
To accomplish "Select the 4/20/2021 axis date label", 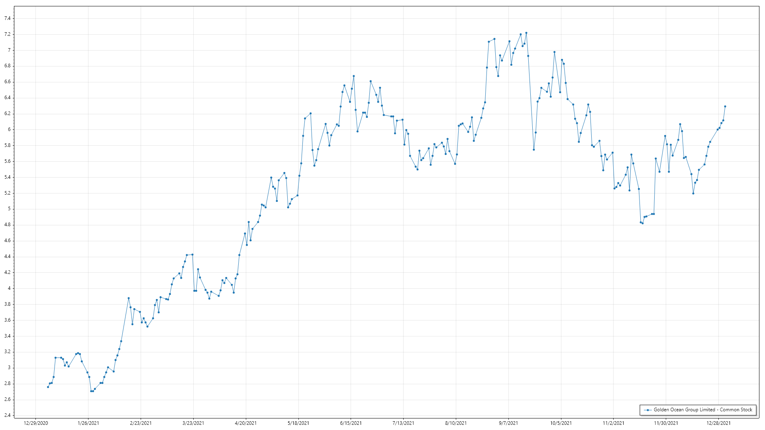I will 246,423.
